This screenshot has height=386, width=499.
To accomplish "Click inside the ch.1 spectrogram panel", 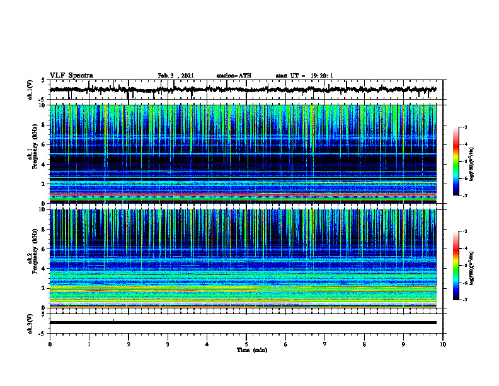I will click(243, 154).
